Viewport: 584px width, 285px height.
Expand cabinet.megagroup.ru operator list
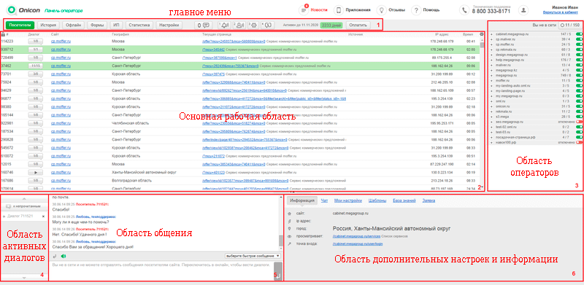tap(491, 34)
